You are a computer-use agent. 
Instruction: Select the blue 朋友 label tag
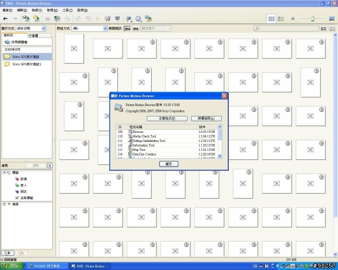[x=21, y=191]
